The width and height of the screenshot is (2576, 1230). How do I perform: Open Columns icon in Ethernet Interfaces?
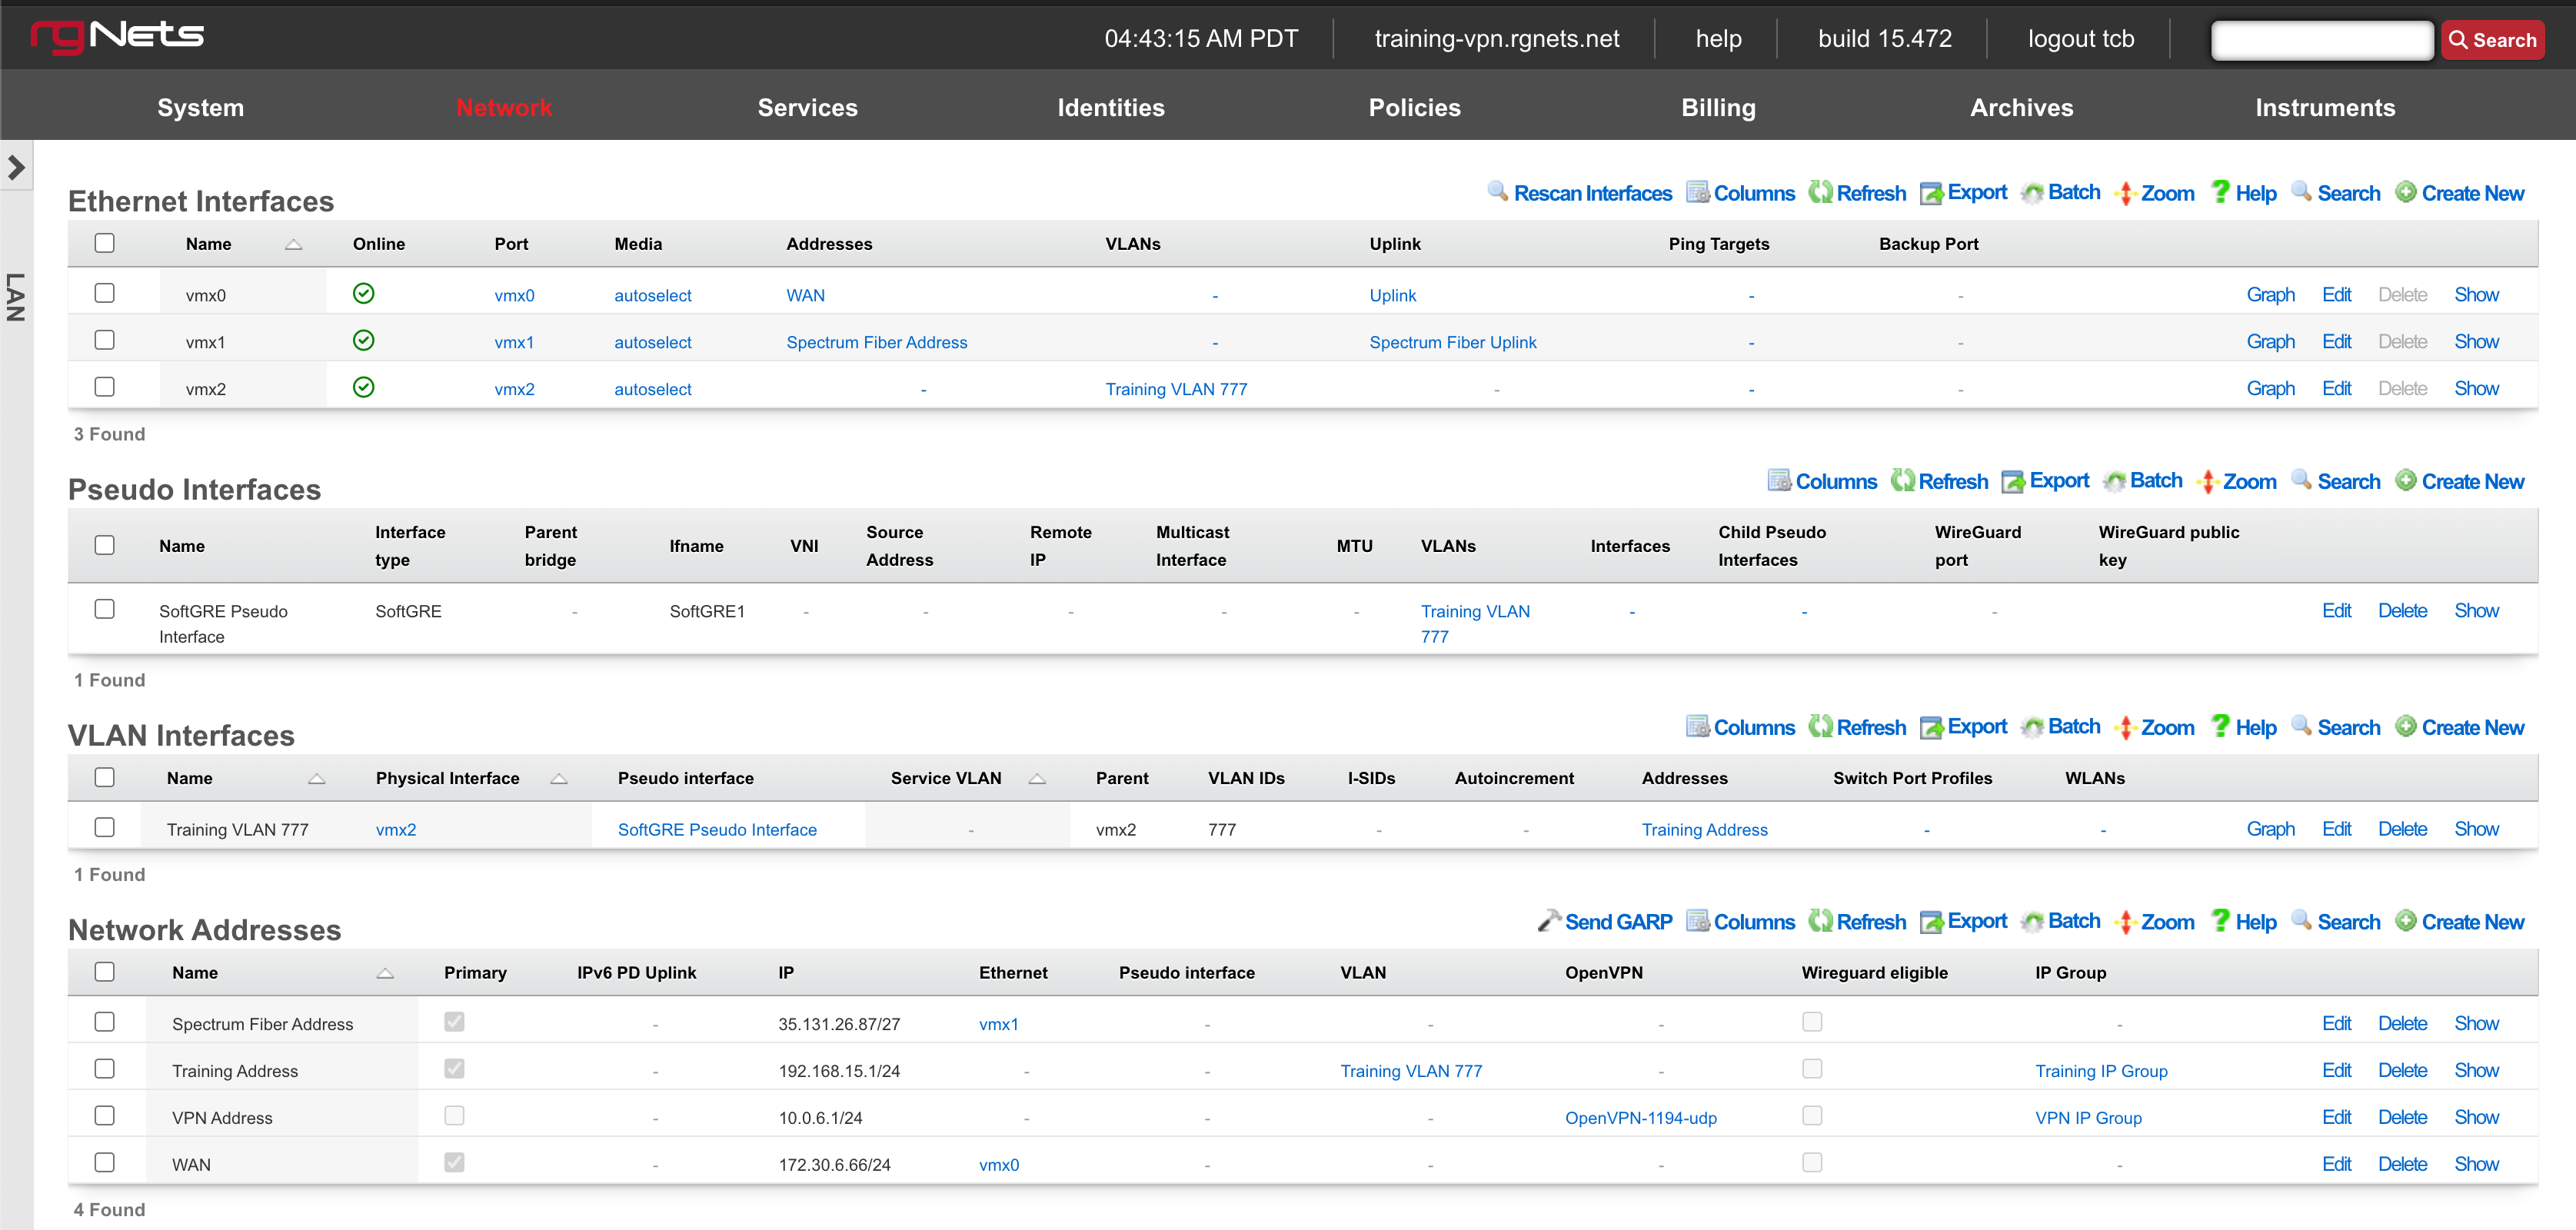(1697, 192)
